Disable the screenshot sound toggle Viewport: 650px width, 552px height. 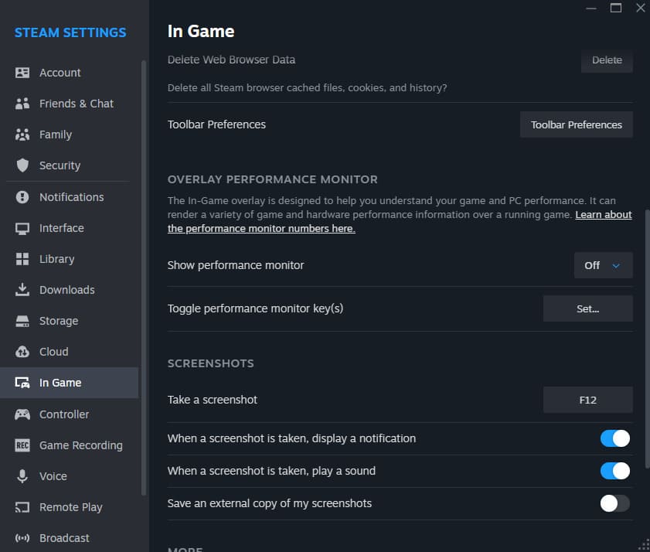(614, 471)
